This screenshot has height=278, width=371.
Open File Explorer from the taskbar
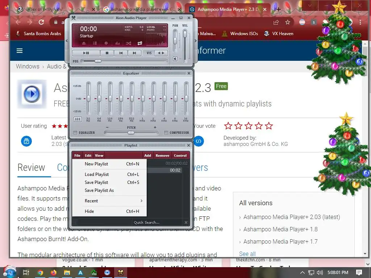(67, 273)
